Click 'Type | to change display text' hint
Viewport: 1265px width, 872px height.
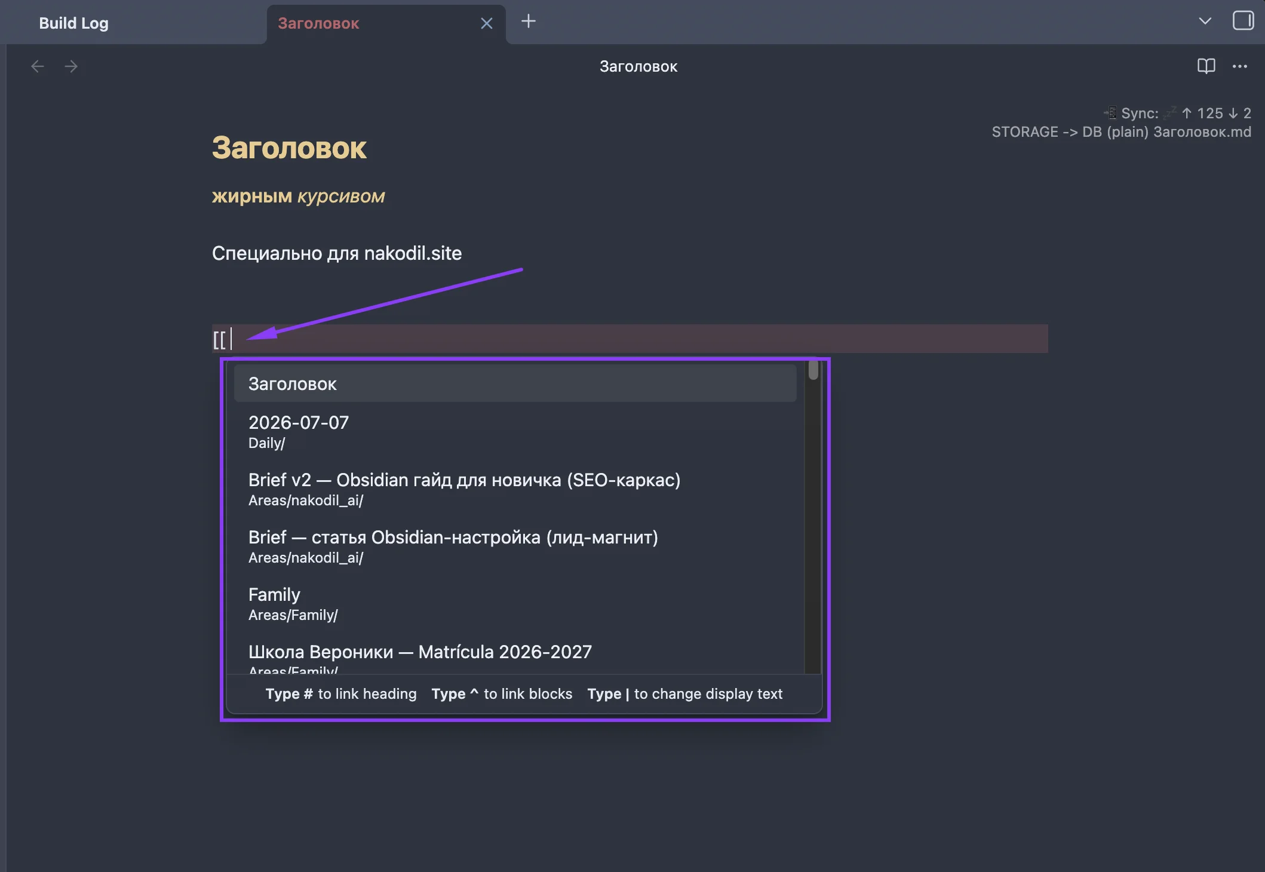pyautogui.click(x=685, y=694)
